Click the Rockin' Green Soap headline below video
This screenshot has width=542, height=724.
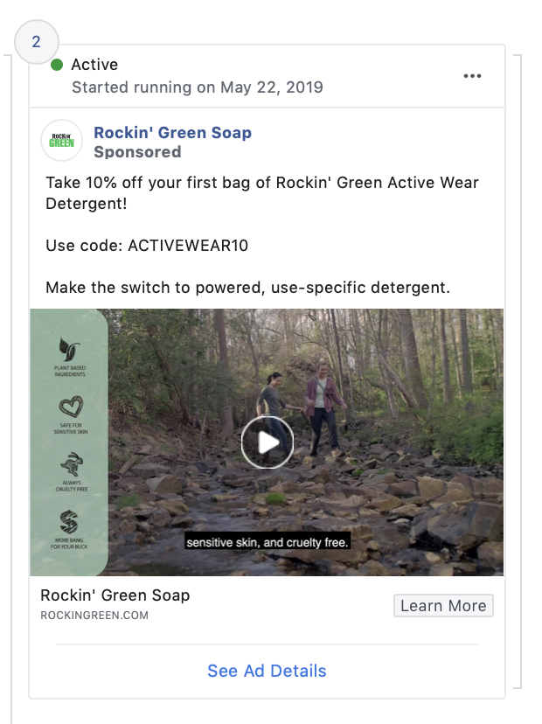coord(115,595)
